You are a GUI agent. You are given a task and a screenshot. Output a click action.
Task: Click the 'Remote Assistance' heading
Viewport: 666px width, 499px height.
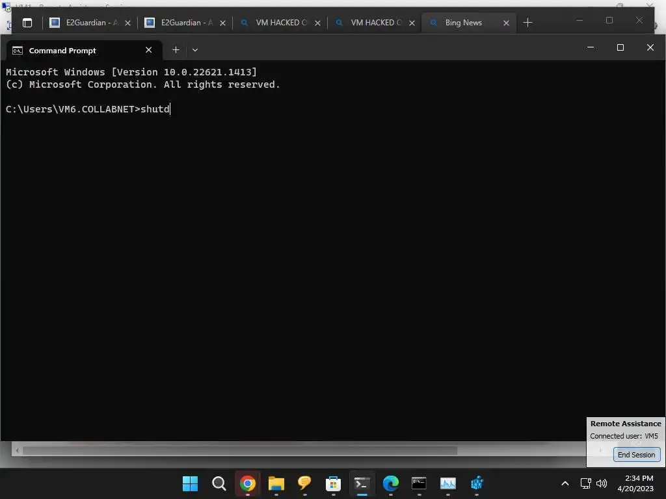click(x=626, y=424)
